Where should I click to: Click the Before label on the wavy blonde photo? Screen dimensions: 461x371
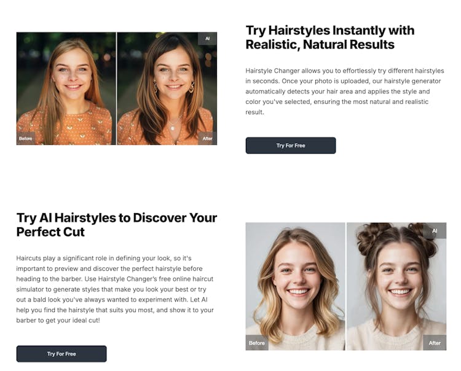[x=257, y=343]
